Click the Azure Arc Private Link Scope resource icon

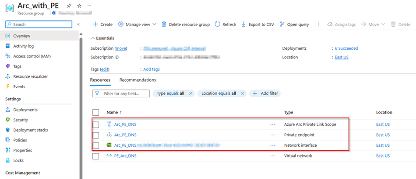(x=109, y=124)
